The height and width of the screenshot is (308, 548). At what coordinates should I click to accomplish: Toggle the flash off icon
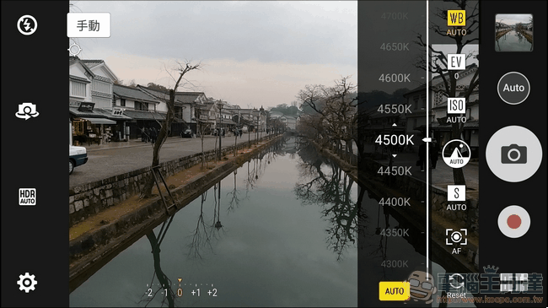[27, 24]
